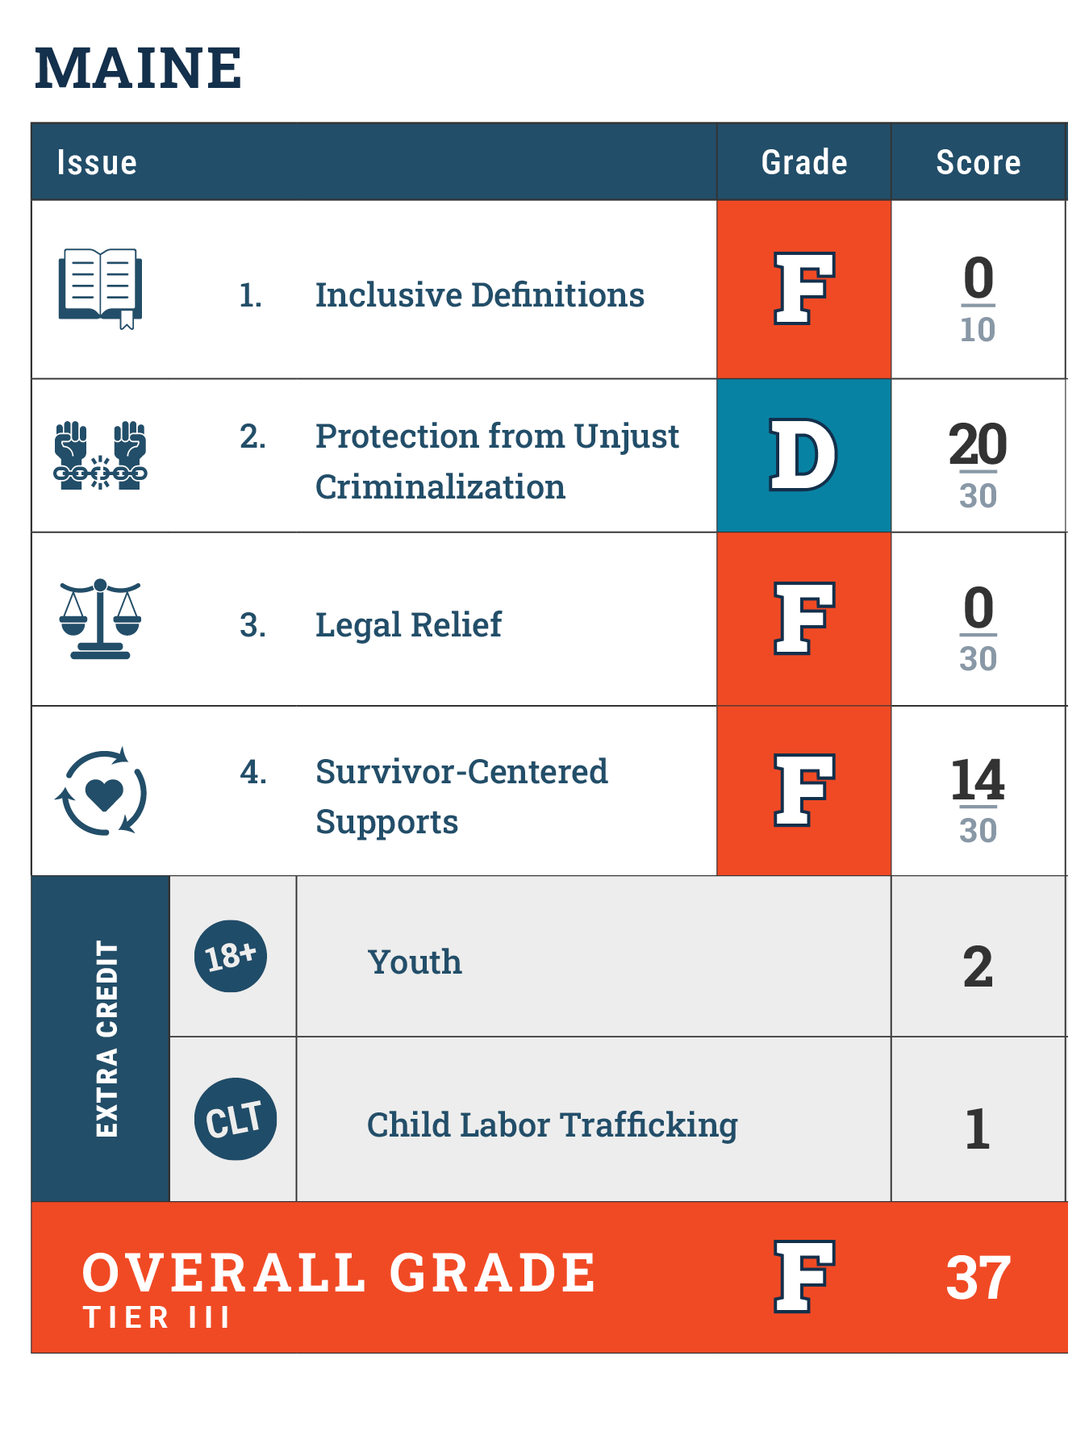Click the 18+ Youth badge icon
Viewport: 1089px width, 1452px height.
click(231, 956)
